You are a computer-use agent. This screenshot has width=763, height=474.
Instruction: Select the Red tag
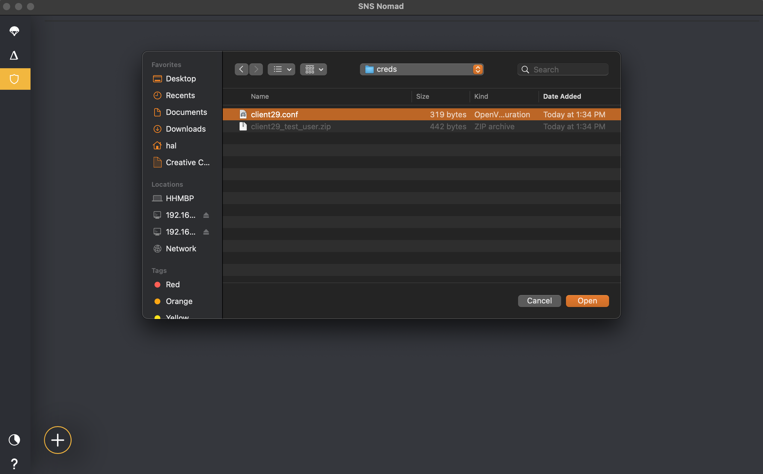(x=172, y=284)
